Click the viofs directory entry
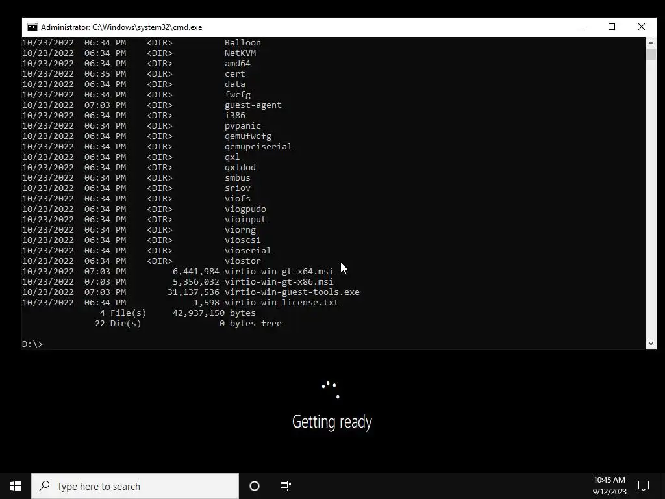Screen dimensions: 665x499 point(238,199)
